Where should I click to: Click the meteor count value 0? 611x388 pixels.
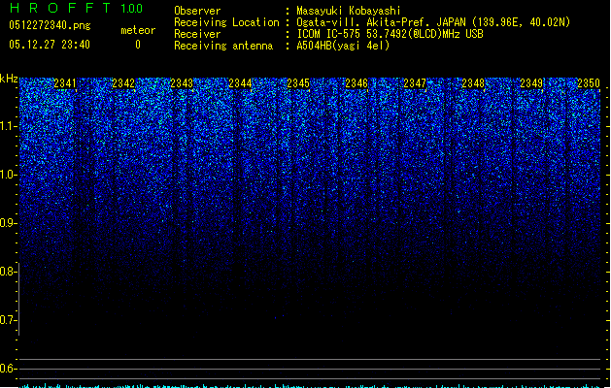click(138, 45)
